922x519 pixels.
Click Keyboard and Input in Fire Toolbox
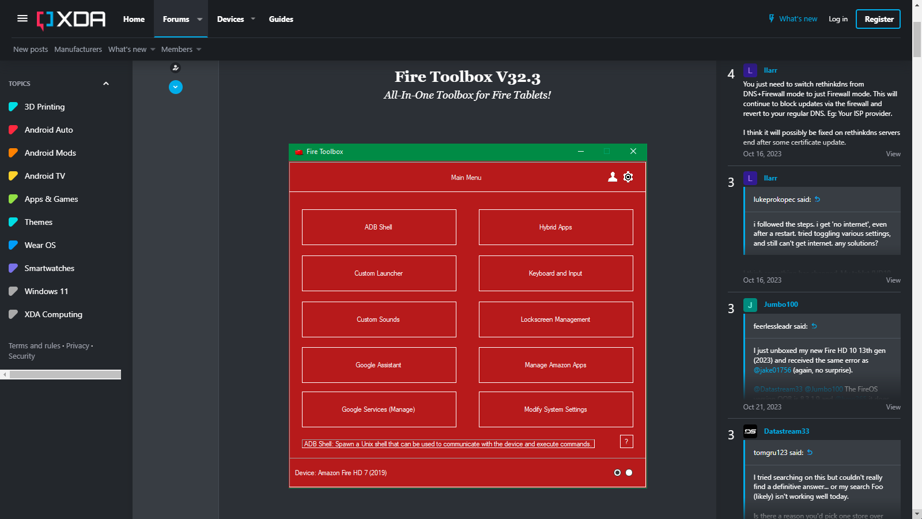556,273
